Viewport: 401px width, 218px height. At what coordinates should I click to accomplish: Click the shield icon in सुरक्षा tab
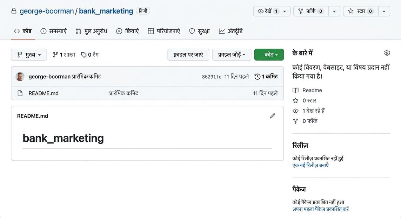click(192, 31)
